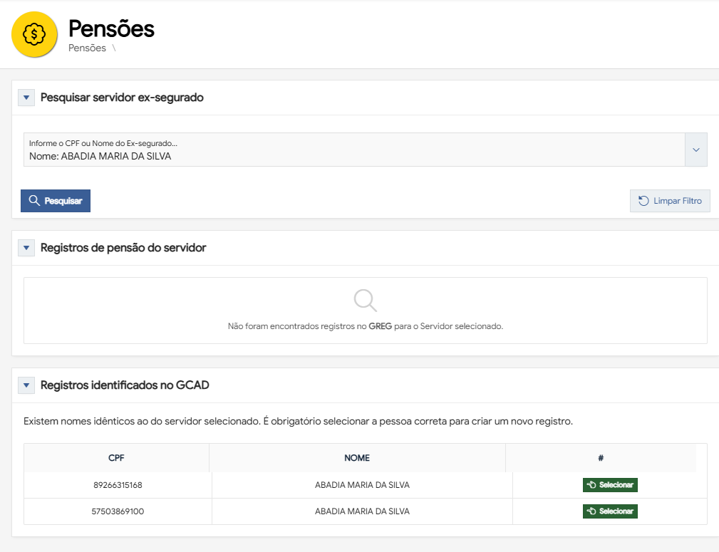Collapse the Pesquisar servidor ex-segurado section
This screenshot has height=552, width=719.
click(26, 98)
